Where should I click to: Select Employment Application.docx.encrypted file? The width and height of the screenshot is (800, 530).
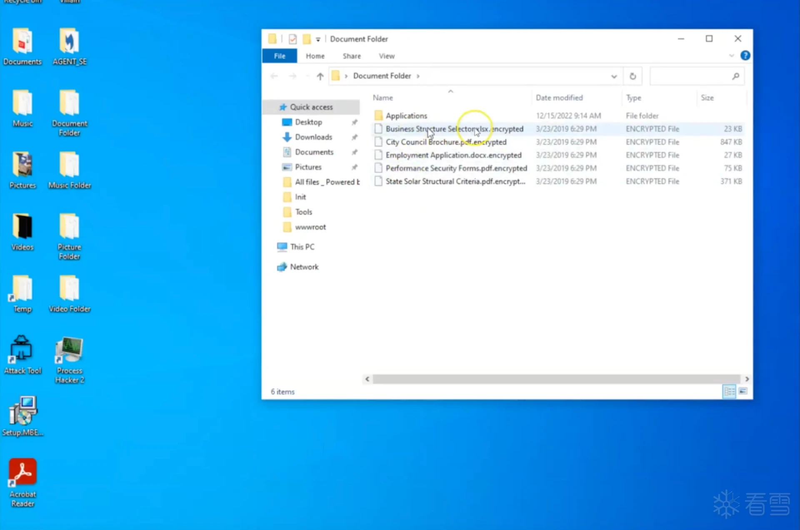tap(453, 155)
